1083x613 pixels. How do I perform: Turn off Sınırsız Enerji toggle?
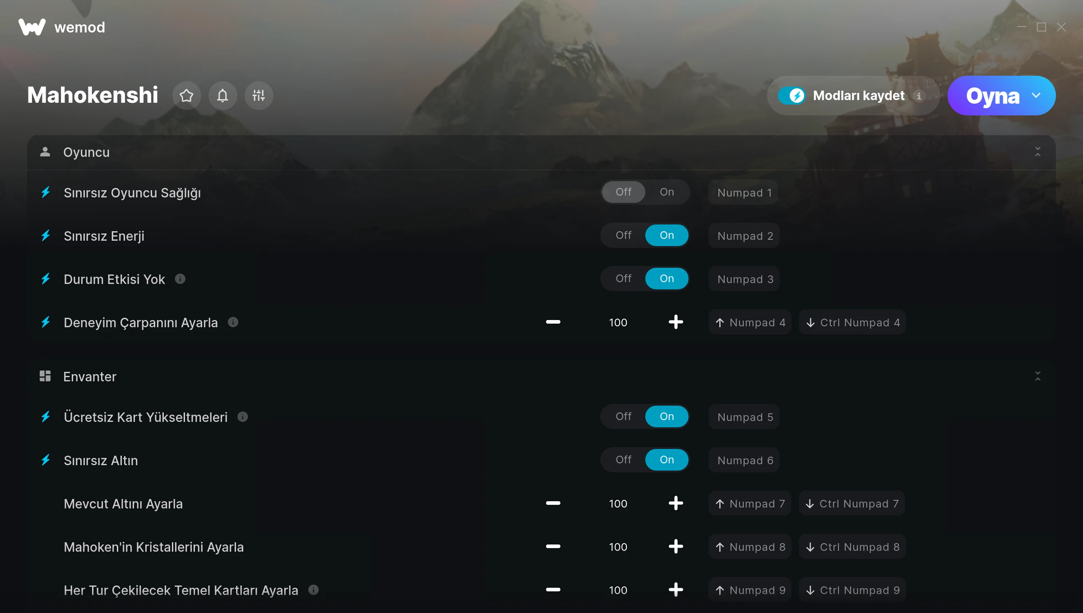pyautogui.click(x=624, y=235)
